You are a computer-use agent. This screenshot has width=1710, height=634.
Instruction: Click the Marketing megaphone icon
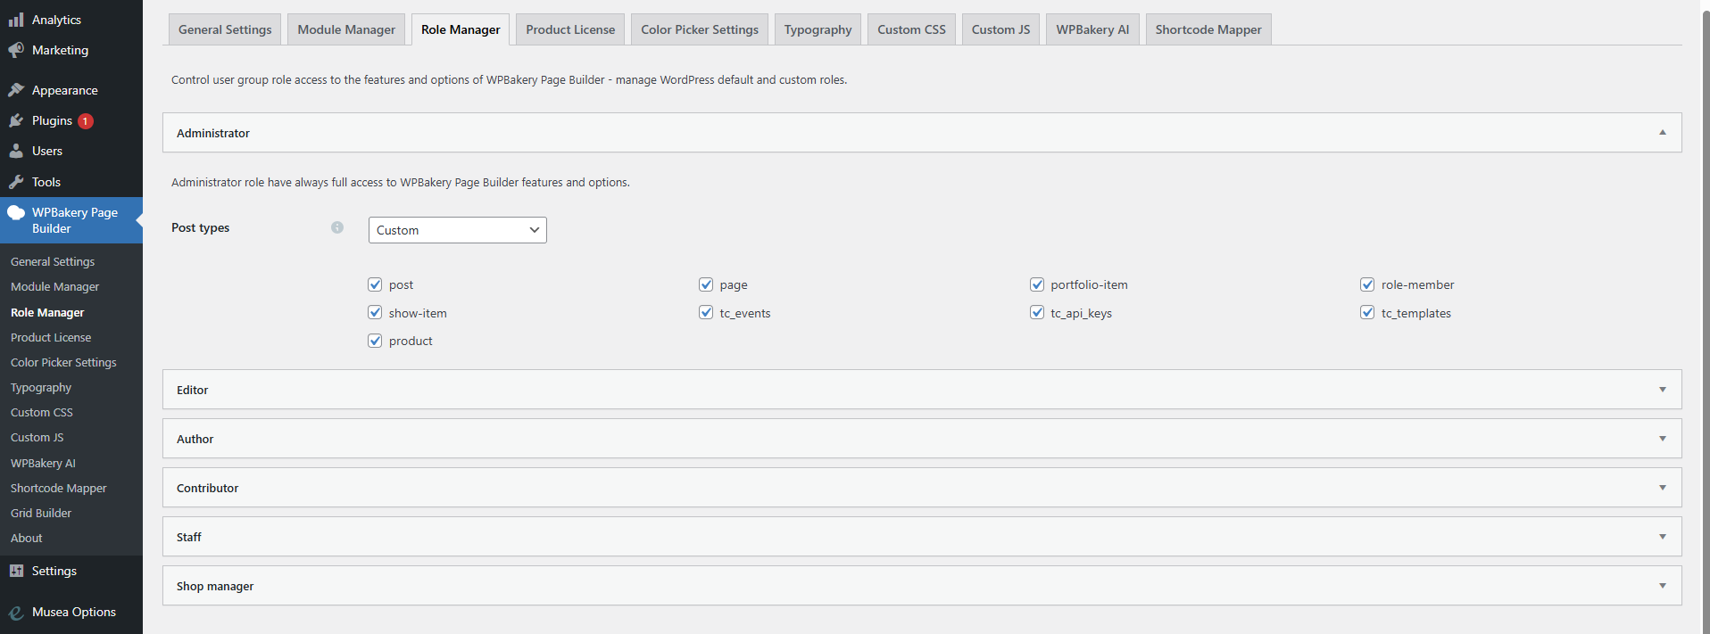point(16,50)
